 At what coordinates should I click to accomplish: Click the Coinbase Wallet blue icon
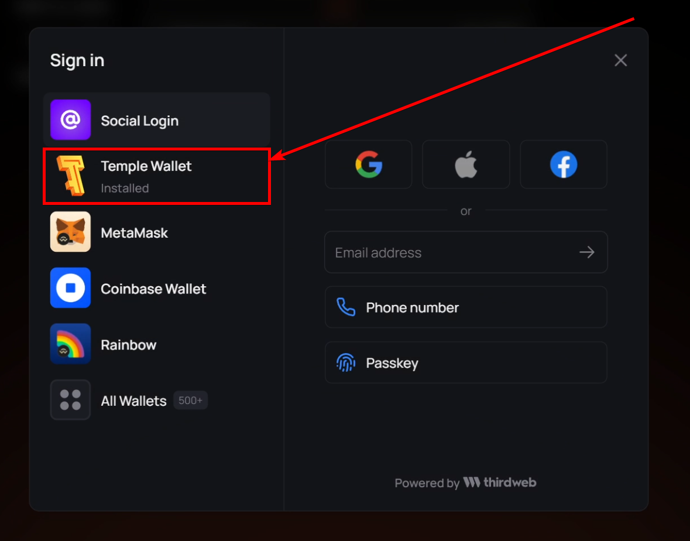coord(70,287)
